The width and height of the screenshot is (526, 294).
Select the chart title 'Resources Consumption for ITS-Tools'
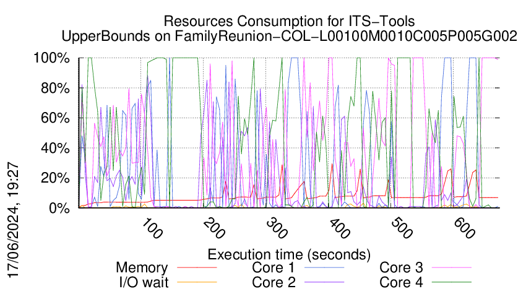click(x=289, y=21)
